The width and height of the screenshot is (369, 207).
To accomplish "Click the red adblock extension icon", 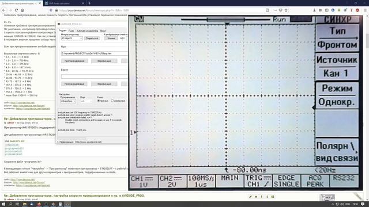I will (357, 10).
